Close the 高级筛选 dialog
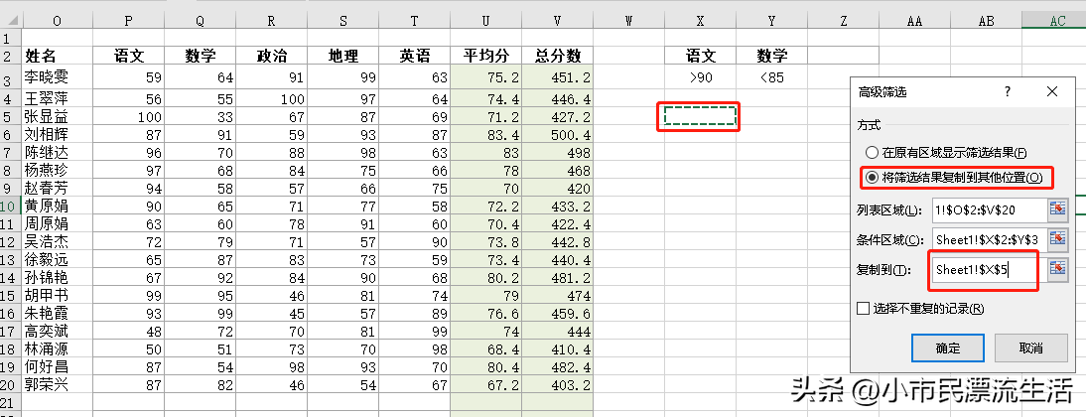Screen dimensions: 1086x417 point(1052,91)
